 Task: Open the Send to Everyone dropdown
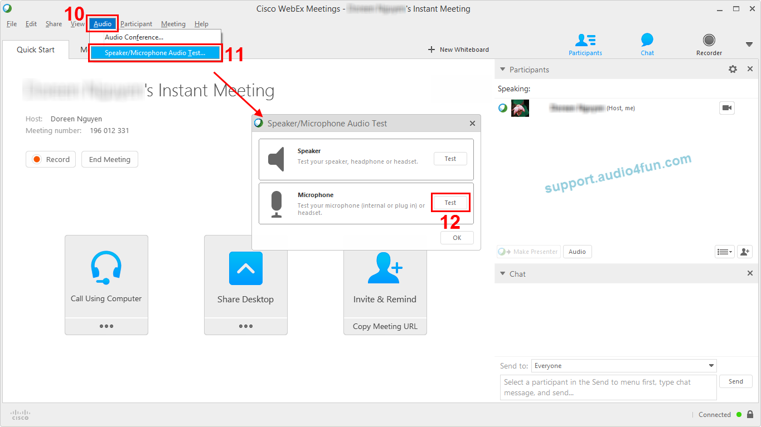(624, 366)
